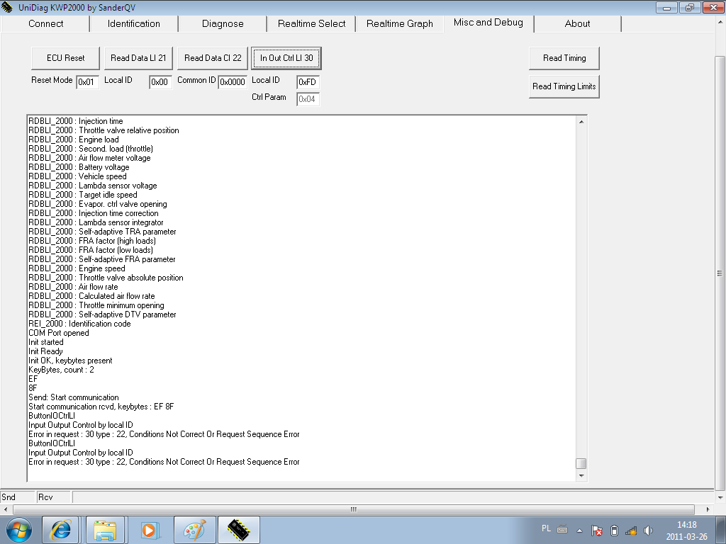
Task: Click 'Send: Start communication' log line
Action: pyautogui.click(x=74, y=397)
